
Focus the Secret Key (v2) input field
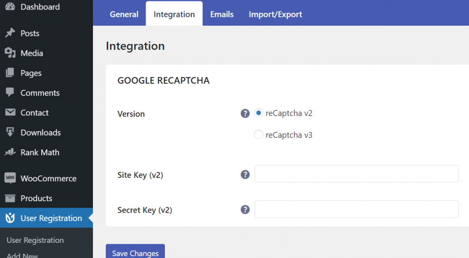click(356, 209)
